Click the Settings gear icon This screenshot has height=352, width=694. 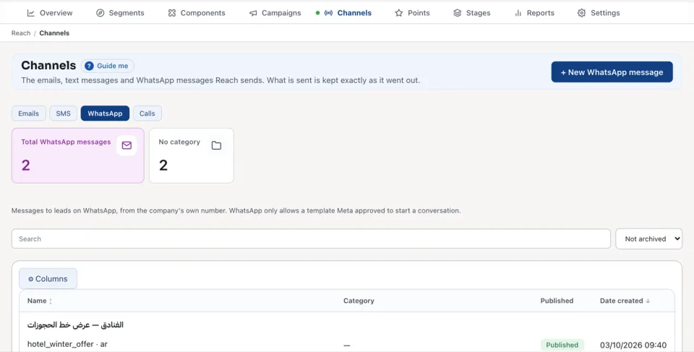(581, 13)
